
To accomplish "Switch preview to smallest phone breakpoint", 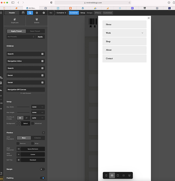I will (x=106, y=175).
